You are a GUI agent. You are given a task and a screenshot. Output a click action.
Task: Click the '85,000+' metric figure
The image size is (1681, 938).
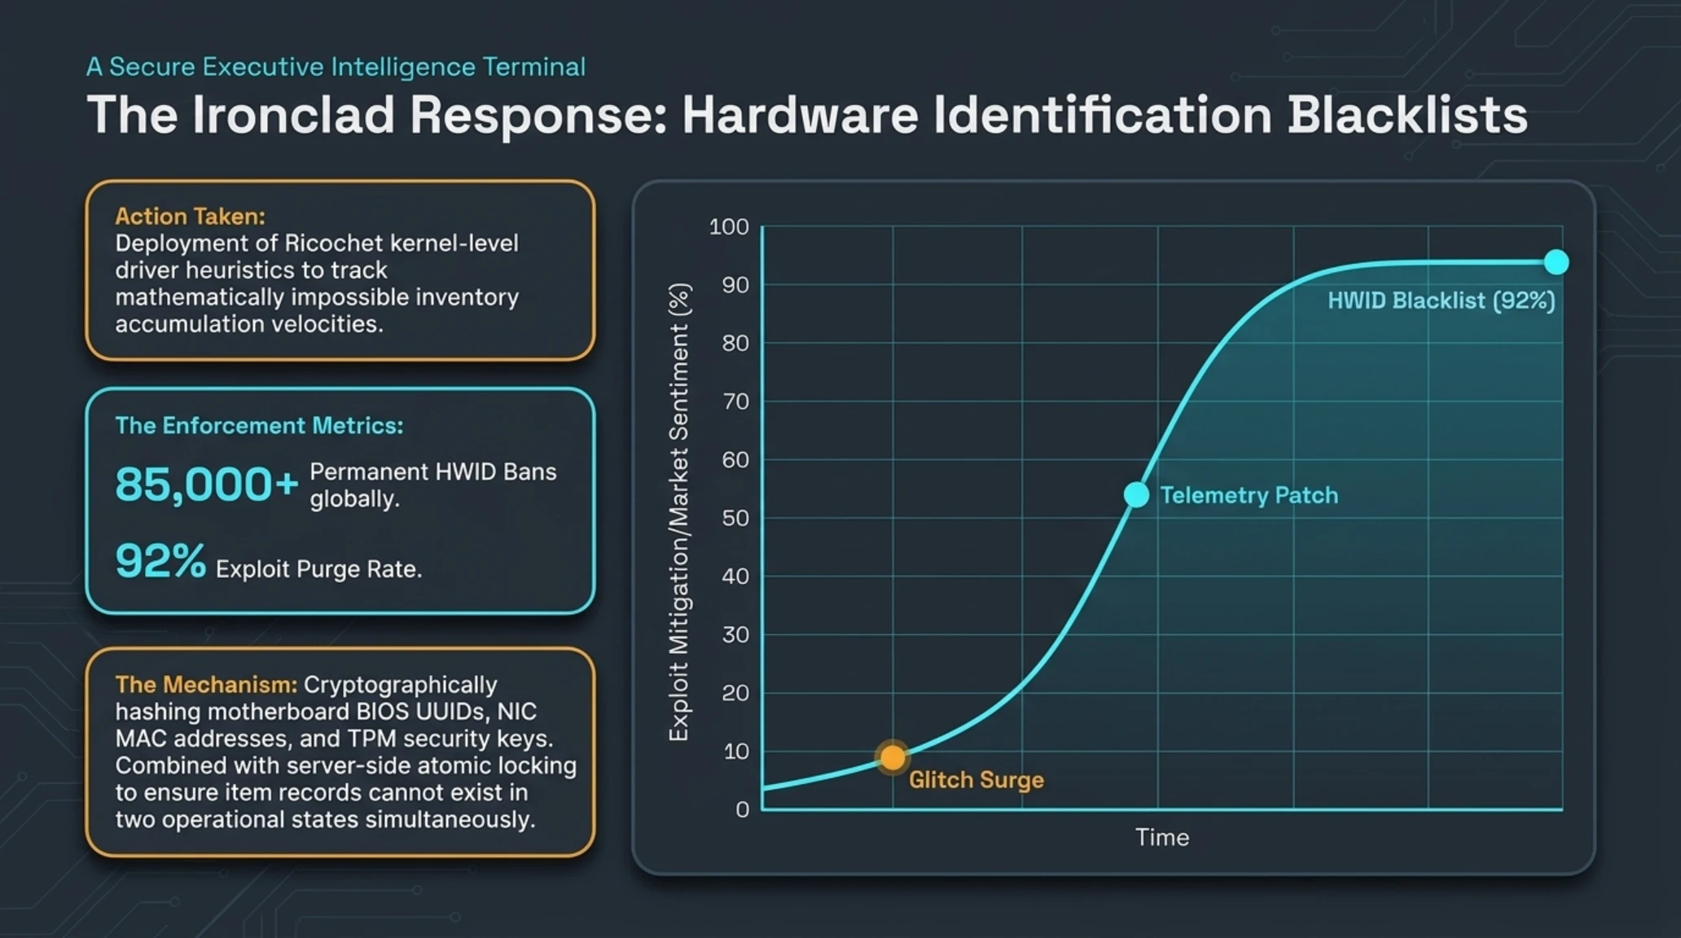[207, 484]
